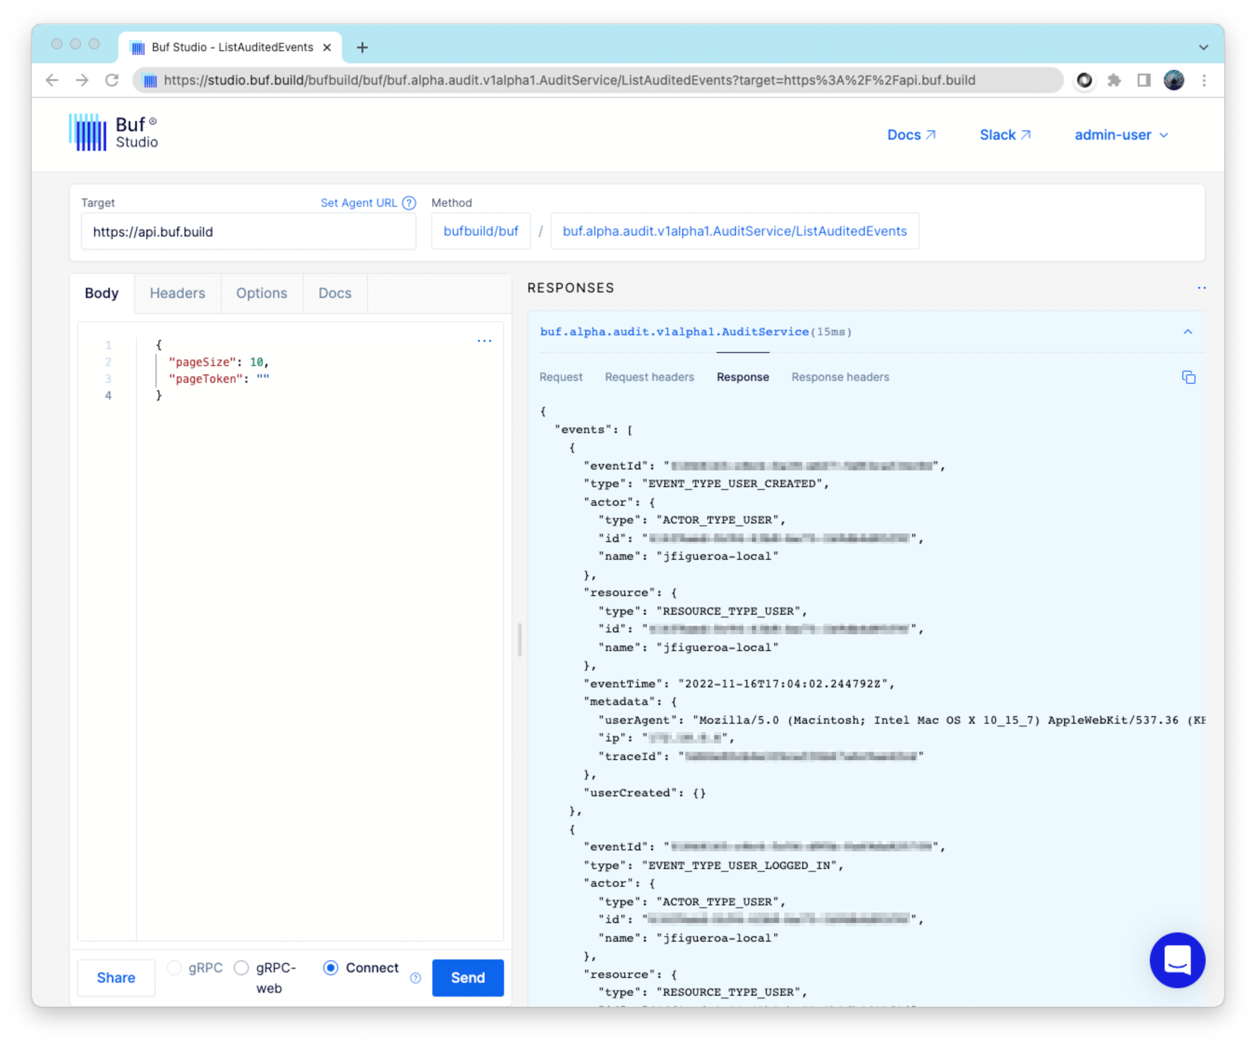Open the Responses panel options menu

pyautogui.click(x=1201, y=288)
